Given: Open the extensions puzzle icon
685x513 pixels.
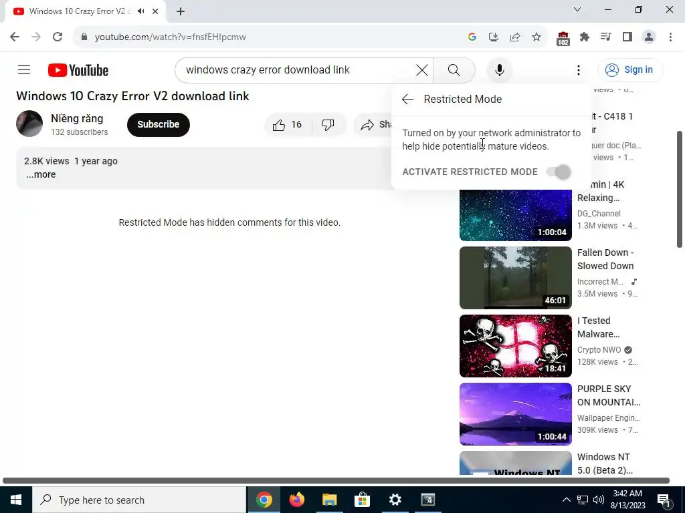Looking at the screenshot, I should (x=585, y=37).
